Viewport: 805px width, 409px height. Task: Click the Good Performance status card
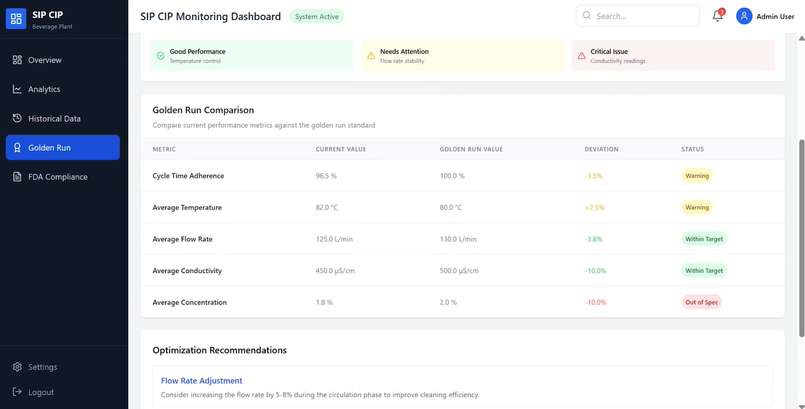point(252,56)
